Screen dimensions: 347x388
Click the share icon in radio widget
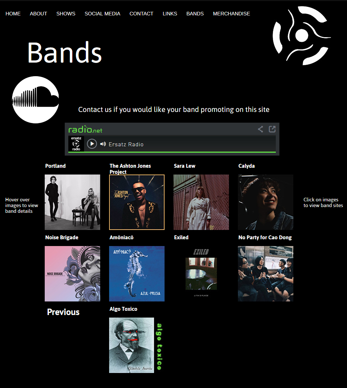[260, 129]
